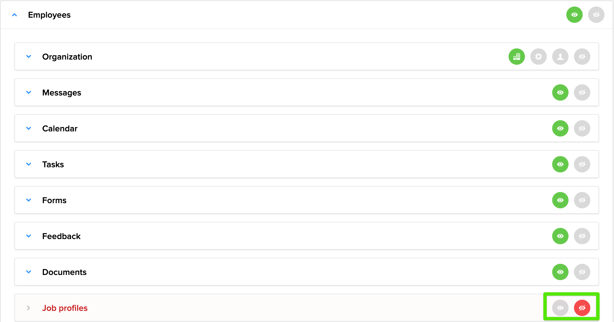Open the gear settings icon beside Organization
614x322 pixels.
tap(538, 56)
